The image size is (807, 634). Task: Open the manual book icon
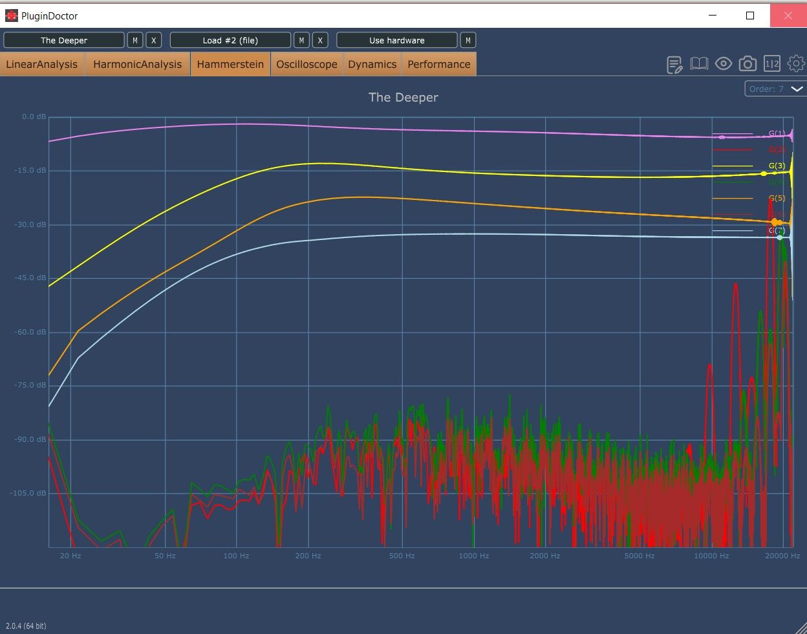(699, 63)
